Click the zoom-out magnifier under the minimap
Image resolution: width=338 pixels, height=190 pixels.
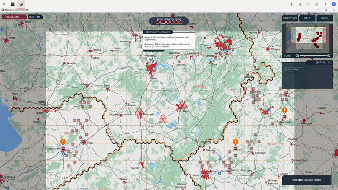(x=297, y=56)
